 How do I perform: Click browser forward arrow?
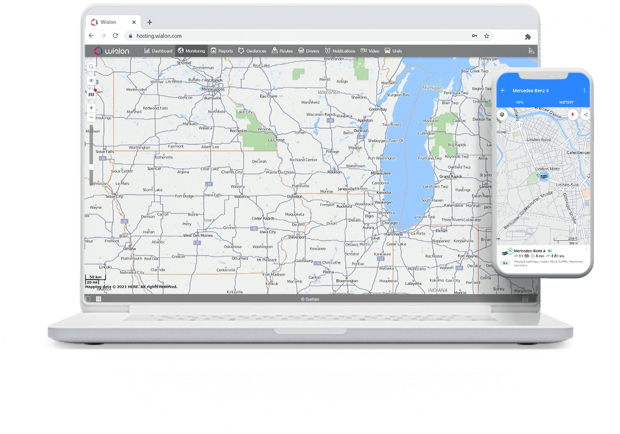tap(103, 36)
